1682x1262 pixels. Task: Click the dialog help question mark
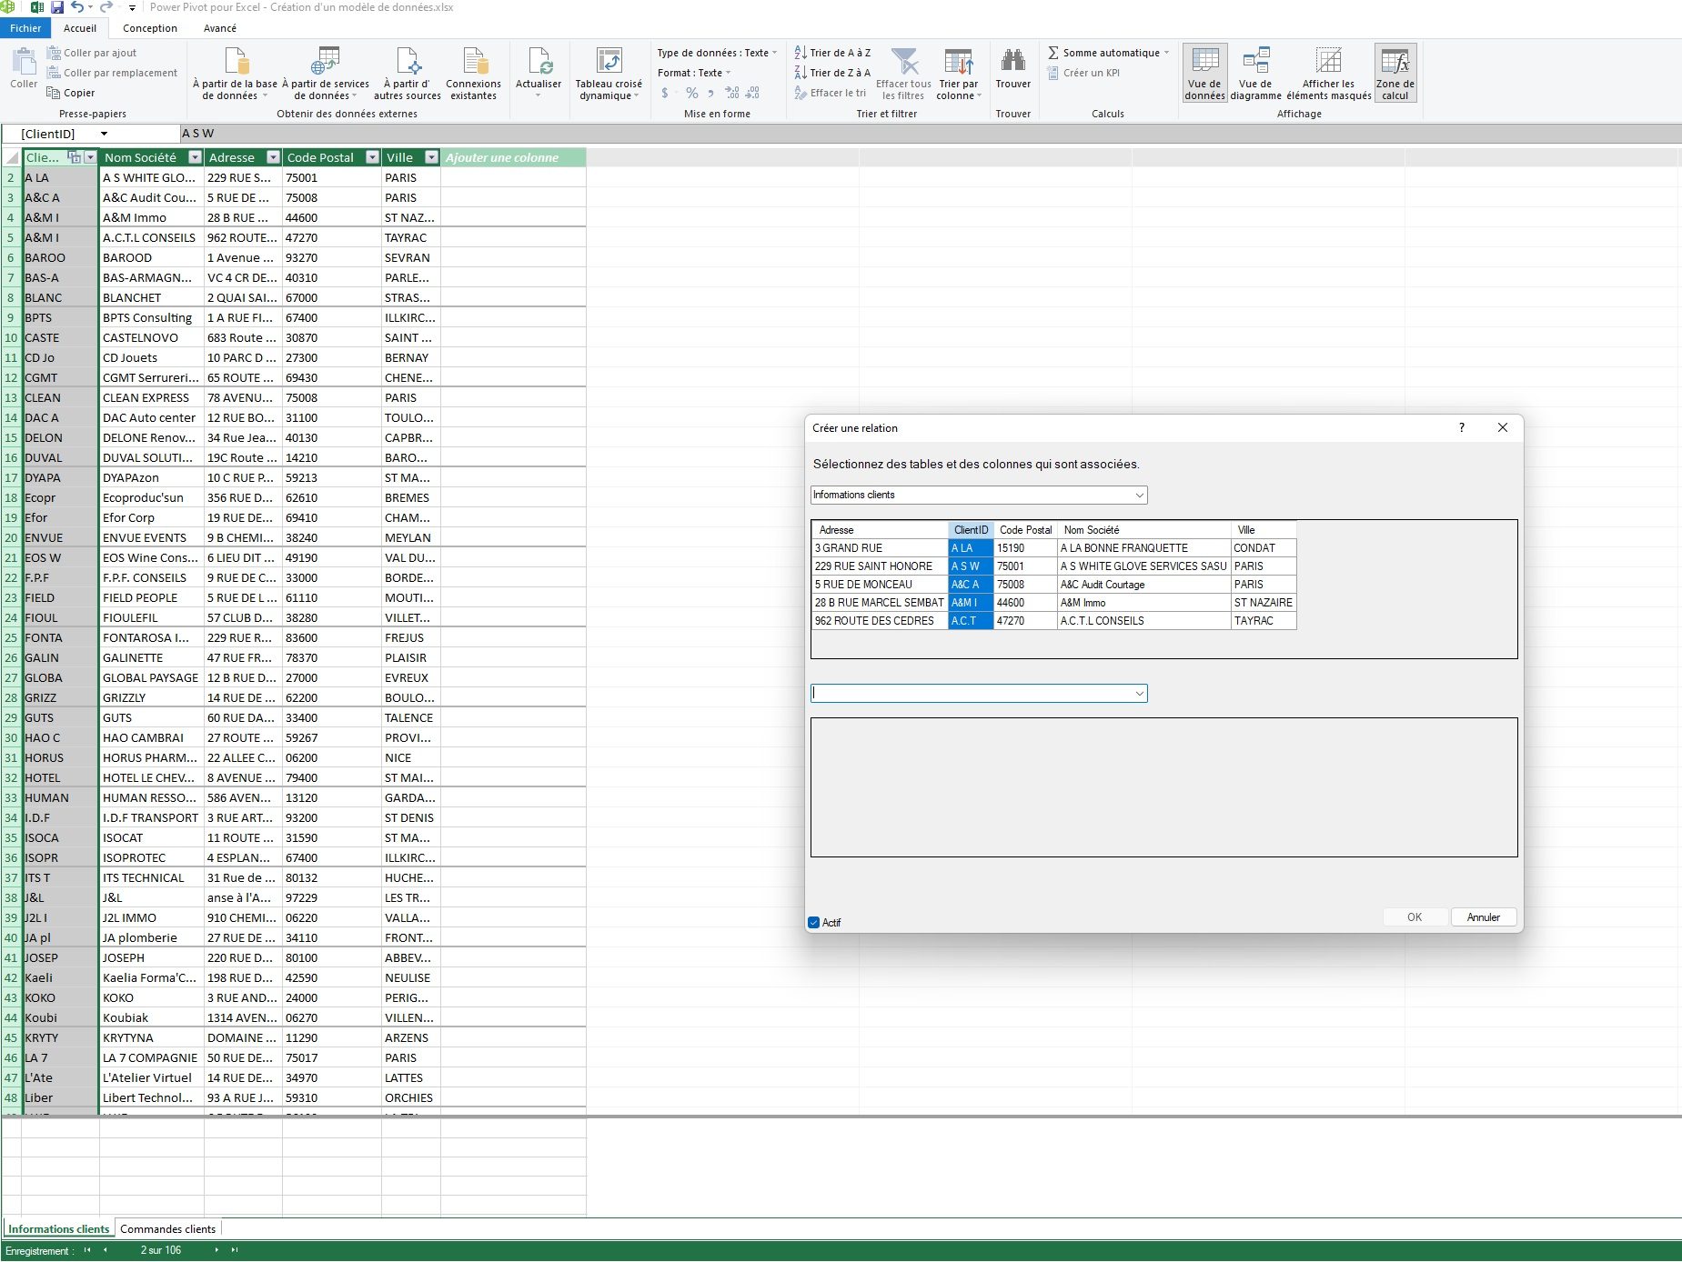click(x=1462, y=427)
